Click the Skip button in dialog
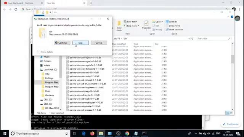Screen dimensions: 244x137 click(x=80, y=43)
